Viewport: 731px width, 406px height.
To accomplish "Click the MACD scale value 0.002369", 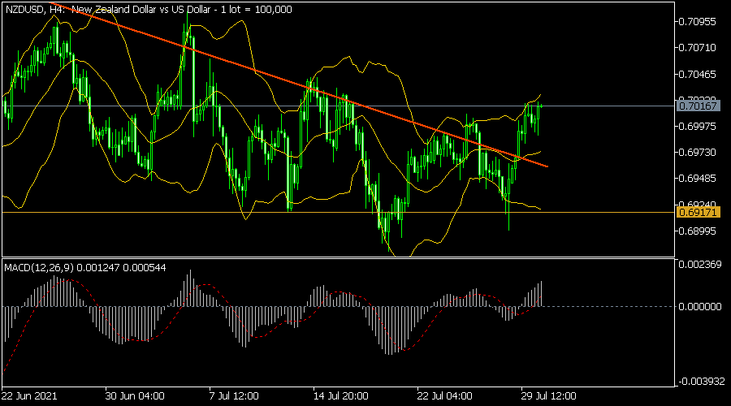I will click(x=700, y=264).
